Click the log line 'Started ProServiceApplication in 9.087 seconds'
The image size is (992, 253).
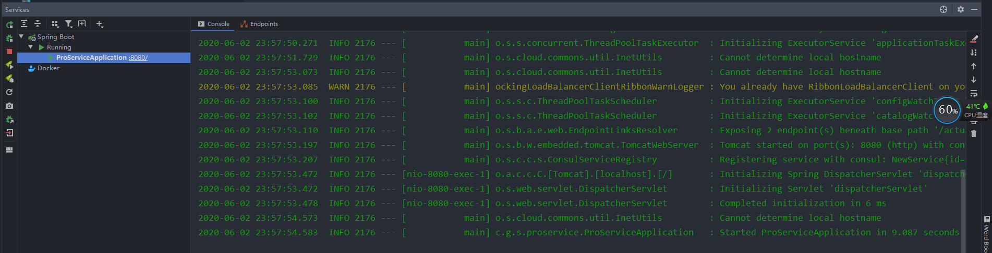click(x=578, y=233)
